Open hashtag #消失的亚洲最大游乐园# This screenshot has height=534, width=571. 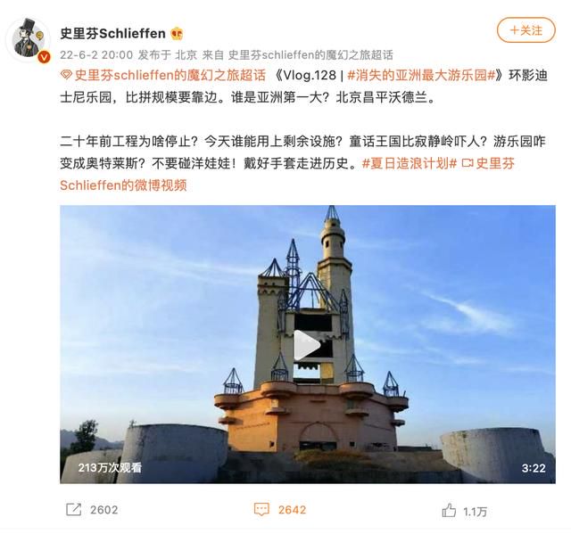(422, 75)
